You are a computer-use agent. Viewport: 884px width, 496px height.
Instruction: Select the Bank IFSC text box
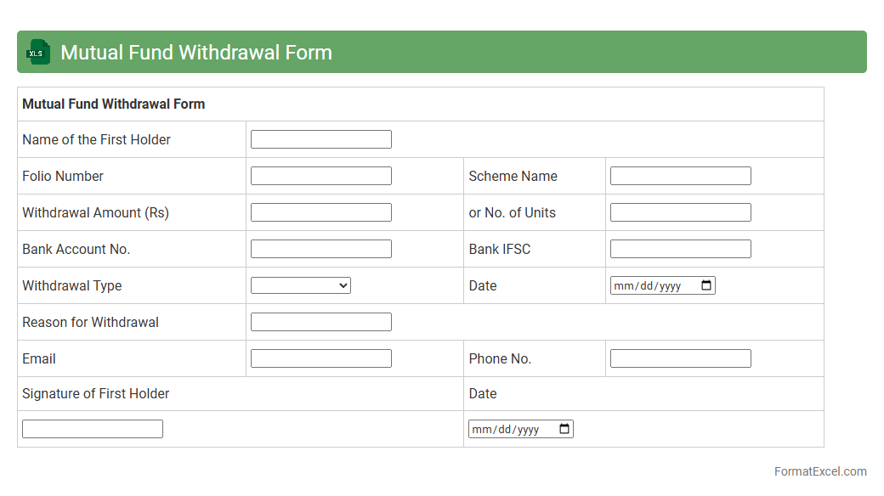pos(680,249)
